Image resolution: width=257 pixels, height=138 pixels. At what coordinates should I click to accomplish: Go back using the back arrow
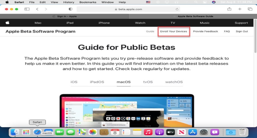click(x=37, y=9)
